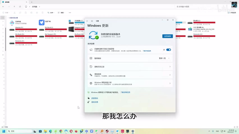Click the delete trash icon in Explorer
This screenshot has width=239, height=134.
43,13
